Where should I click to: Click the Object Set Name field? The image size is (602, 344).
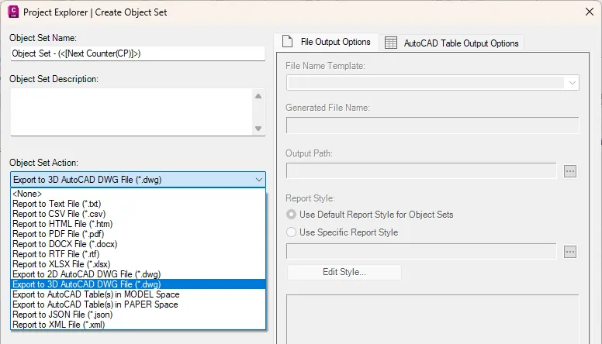137,53
